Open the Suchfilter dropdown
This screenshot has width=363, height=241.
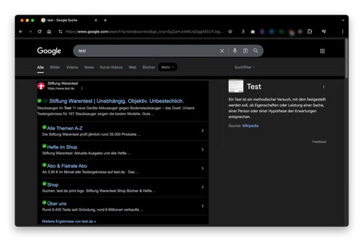[x=244, y=67]
